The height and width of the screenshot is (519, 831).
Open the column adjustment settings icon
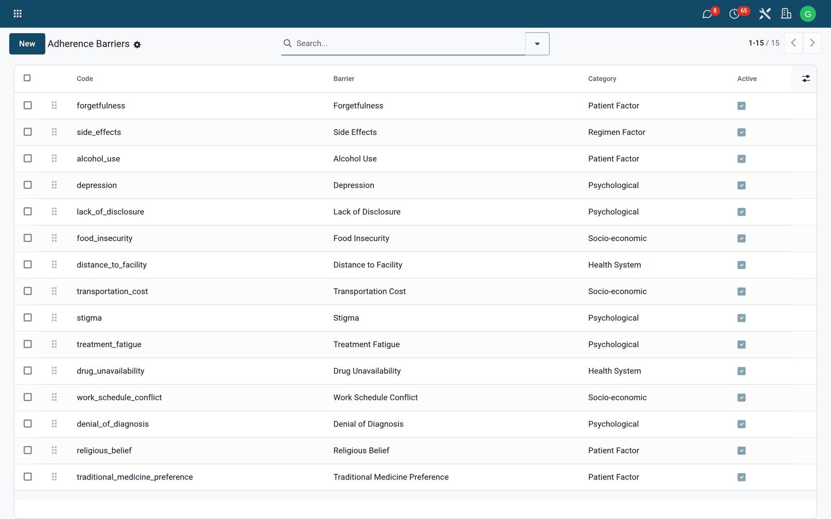806,78
